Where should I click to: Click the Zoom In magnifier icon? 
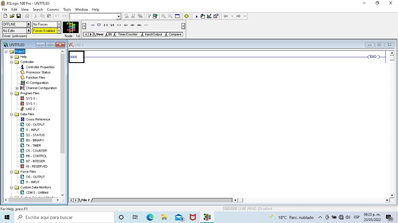pos(164,16)
